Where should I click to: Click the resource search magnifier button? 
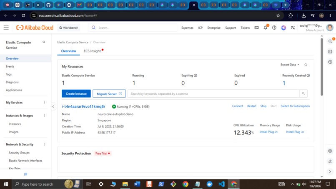(x=303, y=93)
